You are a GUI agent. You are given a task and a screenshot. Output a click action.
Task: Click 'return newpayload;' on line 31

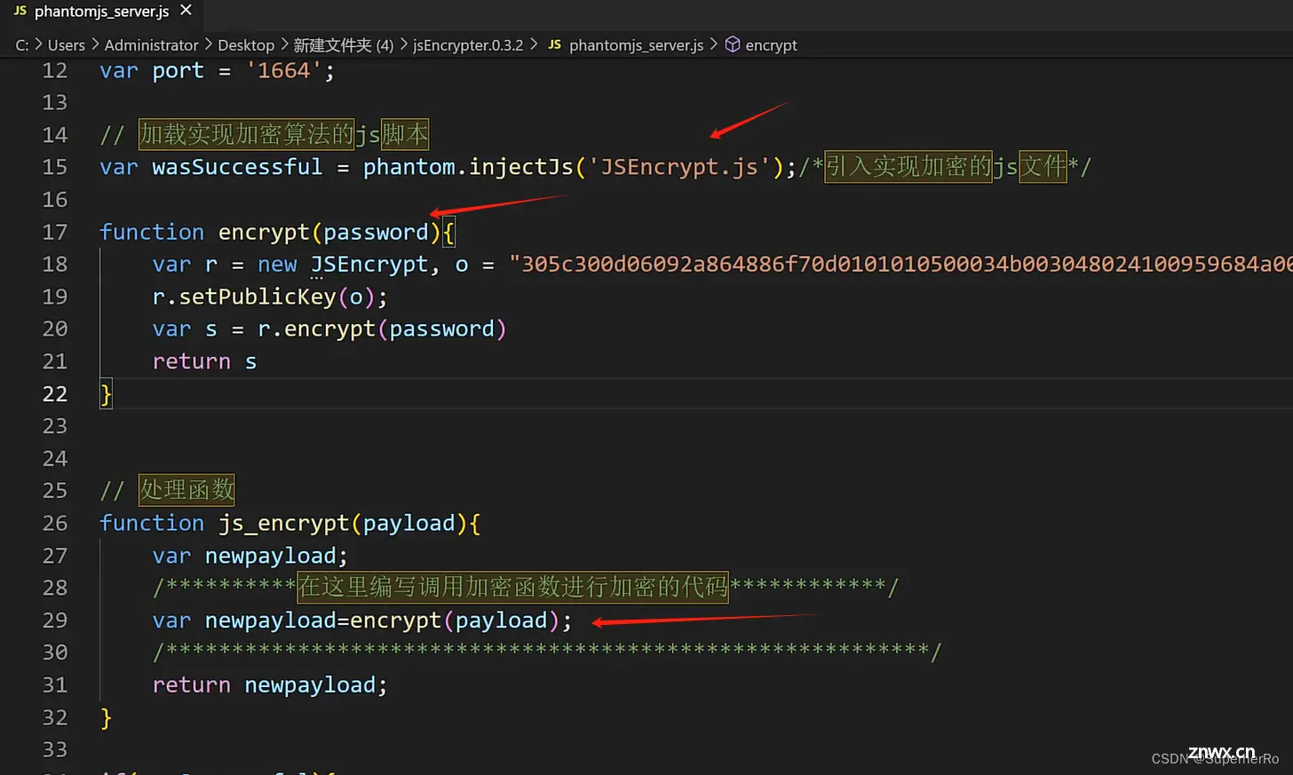pyautogui.click(x=270, y=685)
